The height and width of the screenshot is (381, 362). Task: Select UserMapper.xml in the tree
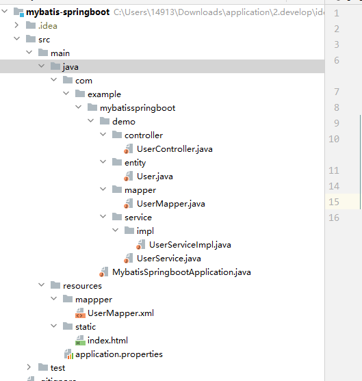pos(121,313)
